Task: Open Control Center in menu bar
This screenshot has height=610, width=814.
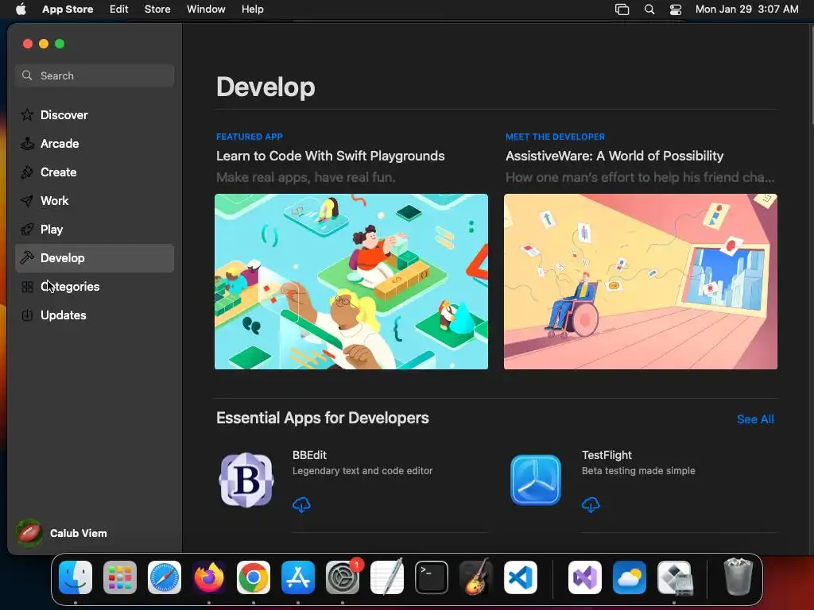Action: 676,9
